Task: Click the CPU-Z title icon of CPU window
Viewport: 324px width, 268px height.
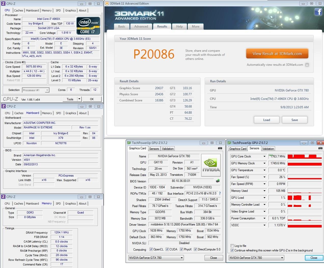Action: [3, 4]
